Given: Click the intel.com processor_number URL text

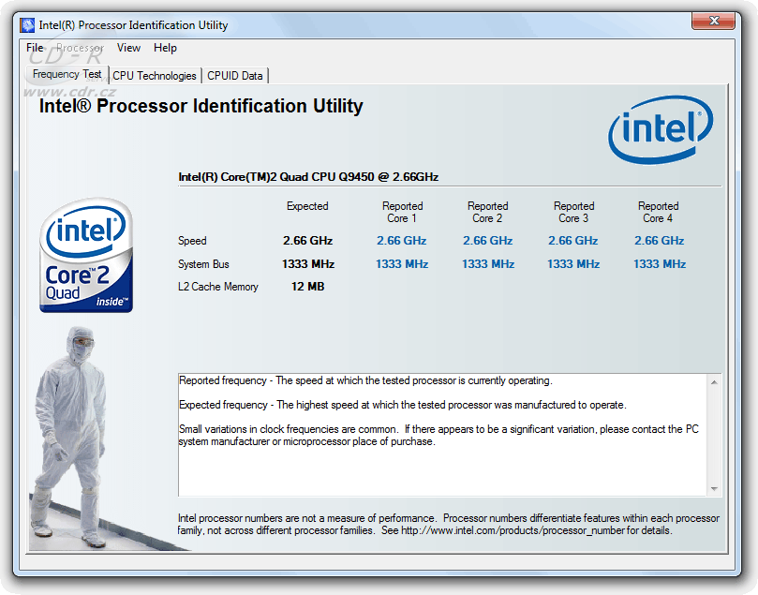Looking at the screenshot, I should (513, 530).
